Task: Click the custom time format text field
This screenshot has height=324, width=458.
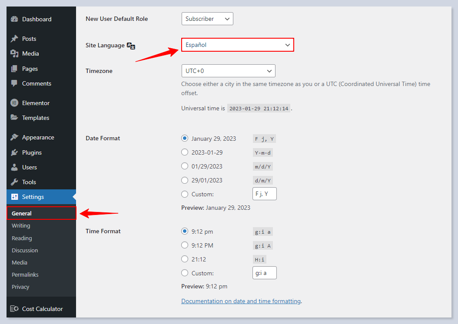Action: pyautogui.click(x=264, y=273)
